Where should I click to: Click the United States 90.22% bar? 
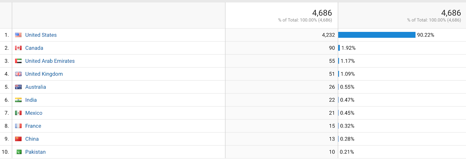[377, 35]
